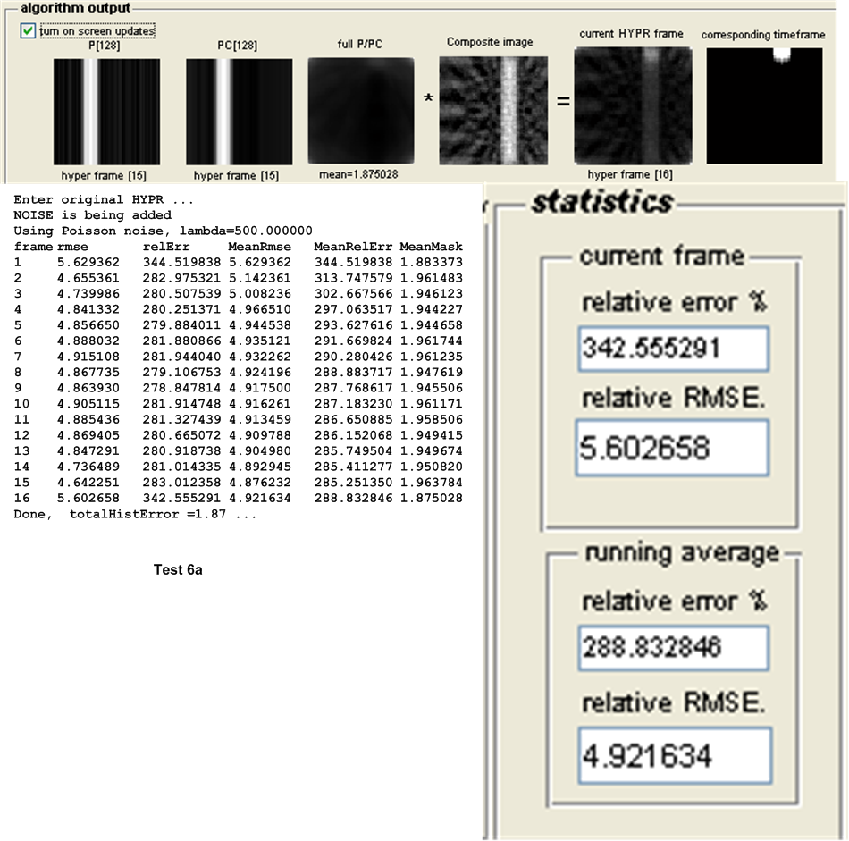Click the statistics panel title

[x=601, y=202]
